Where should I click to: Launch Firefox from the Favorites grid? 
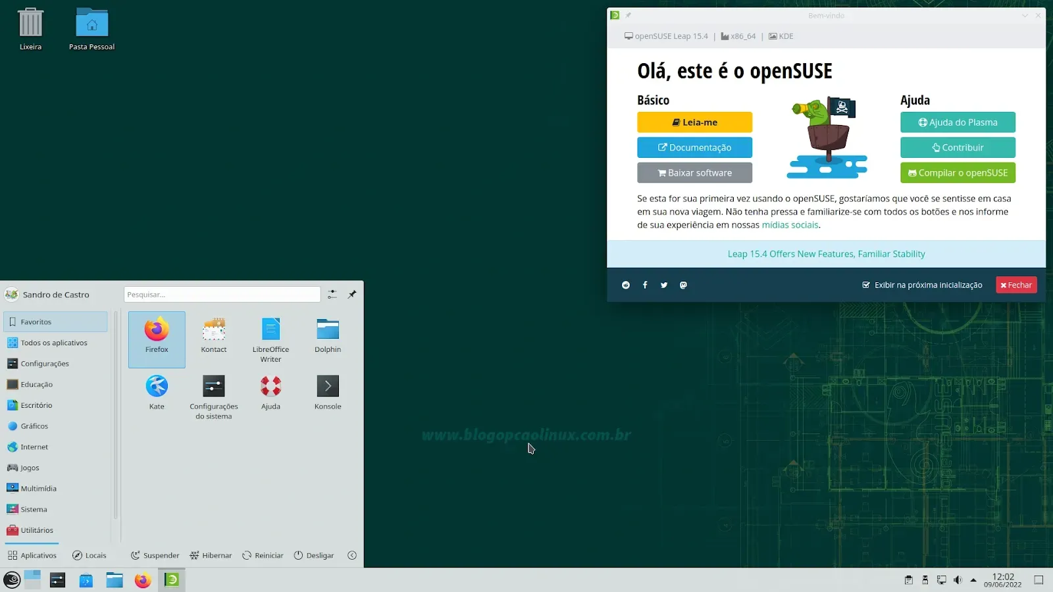(x=157, y=339)
